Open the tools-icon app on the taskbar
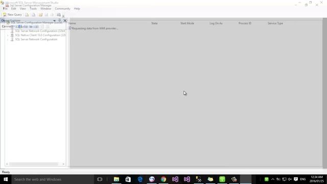 pyautogui.click(x=199, y=179)
